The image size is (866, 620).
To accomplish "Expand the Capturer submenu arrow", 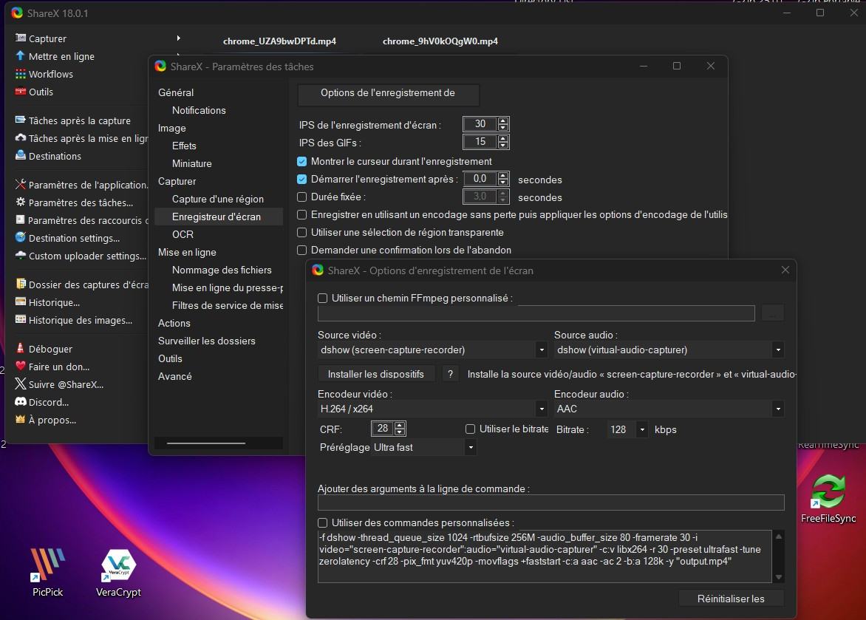I will point(178,38).
